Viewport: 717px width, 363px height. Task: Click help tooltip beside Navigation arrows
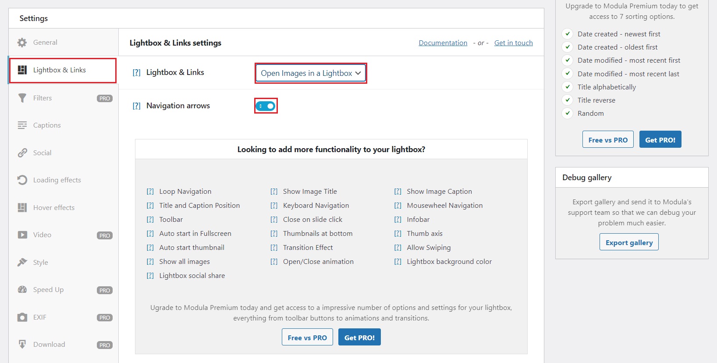pyautogui.click(x=136, y=106)
